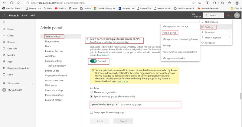Reload the page with refresh icon

point(11,3)
